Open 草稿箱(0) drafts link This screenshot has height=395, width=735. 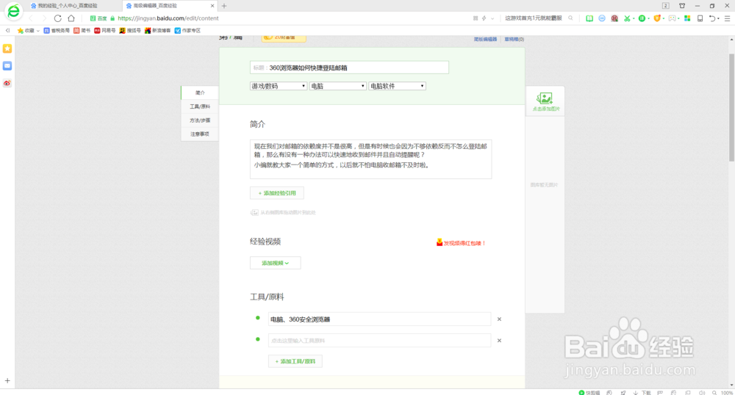click(514, 40)
